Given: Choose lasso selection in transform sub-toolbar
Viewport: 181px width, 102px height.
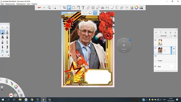Looking at the screenshot, I should [x=90, y=13].
